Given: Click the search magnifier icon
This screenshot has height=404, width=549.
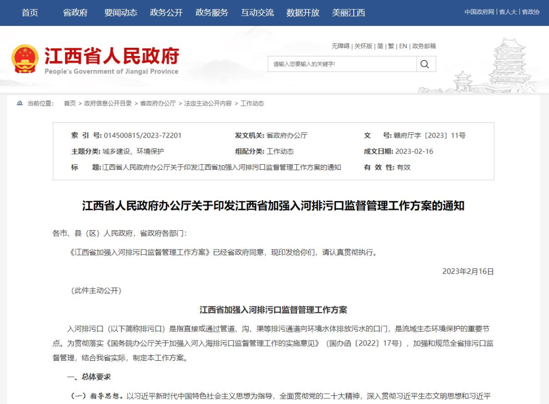Looking at the screenshot, I should pyautogui.click(x=424, y=64).
